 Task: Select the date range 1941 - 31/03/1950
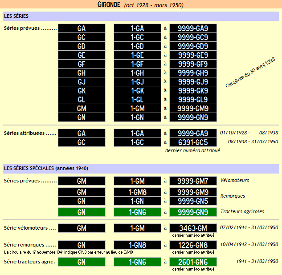257,261
